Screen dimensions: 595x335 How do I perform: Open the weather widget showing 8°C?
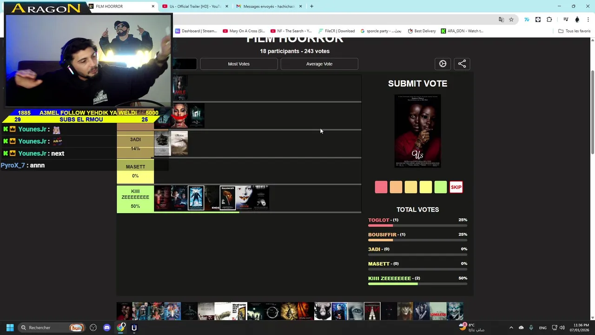(x=471, y=328)
